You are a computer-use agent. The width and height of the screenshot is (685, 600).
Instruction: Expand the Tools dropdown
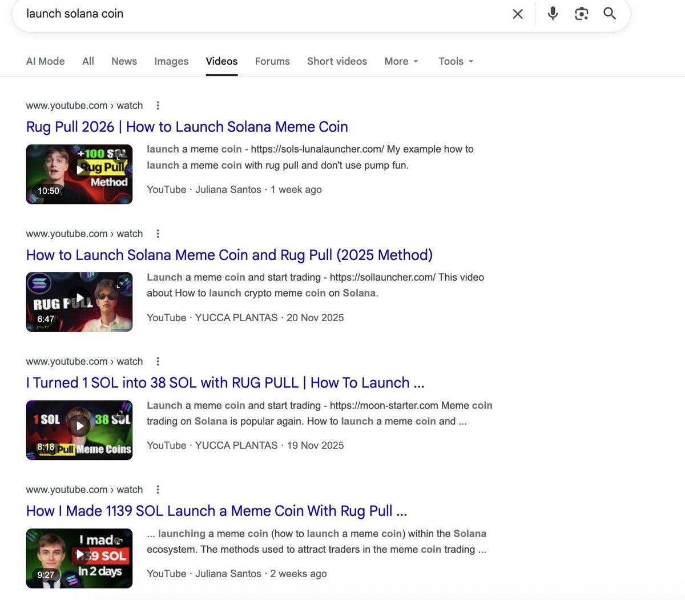pos(456,61)
